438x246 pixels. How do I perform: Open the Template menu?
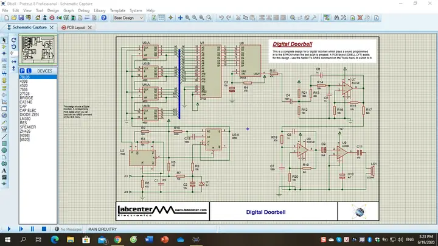pyautogui.click(x=117, y=10)
